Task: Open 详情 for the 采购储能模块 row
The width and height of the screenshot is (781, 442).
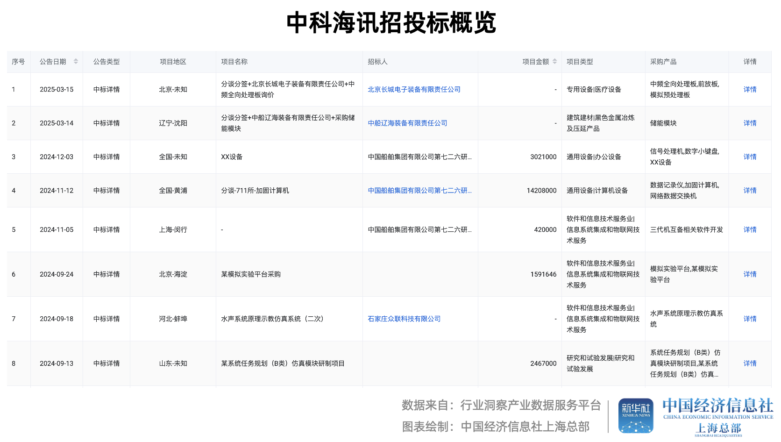Action: point(749,123)
